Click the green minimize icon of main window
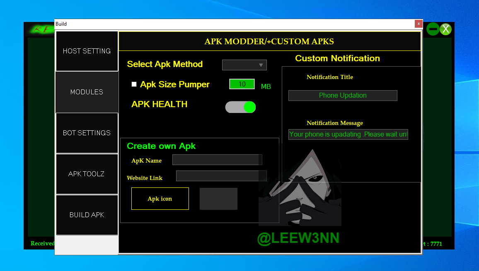 tap(433, 29)
